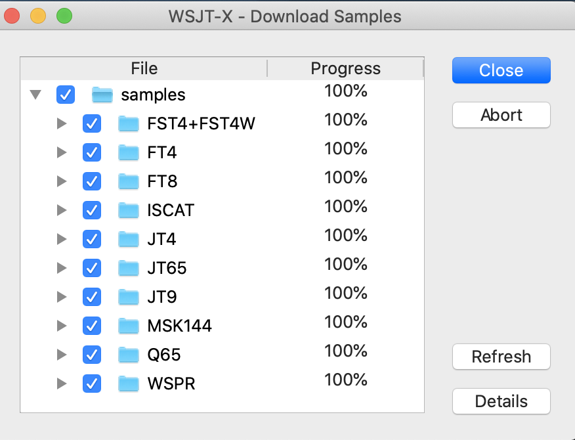Select the JT65 folder icon
This screenshot has width=575, height=440.
point(129,269)
